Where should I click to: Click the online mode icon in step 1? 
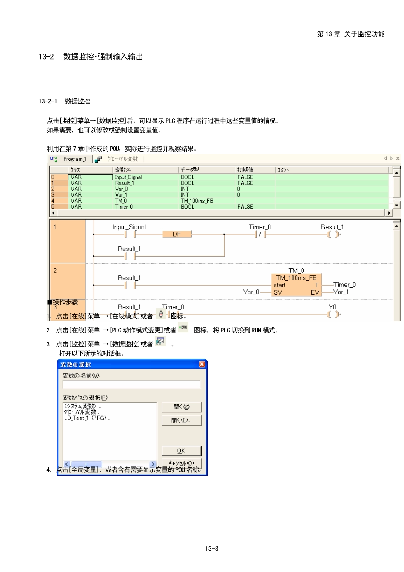click(x=161, y=315)
